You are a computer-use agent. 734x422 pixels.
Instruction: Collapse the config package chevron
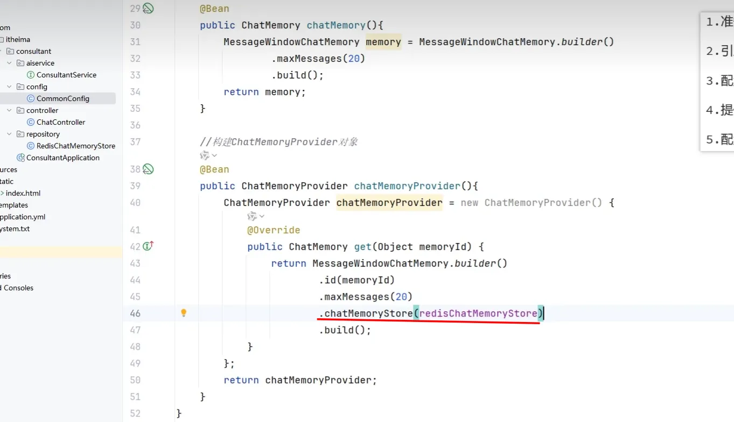tap(9, 87)
